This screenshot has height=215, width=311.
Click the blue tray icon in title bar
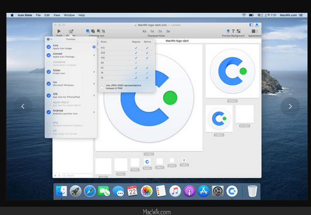click(x=257, y=25)
